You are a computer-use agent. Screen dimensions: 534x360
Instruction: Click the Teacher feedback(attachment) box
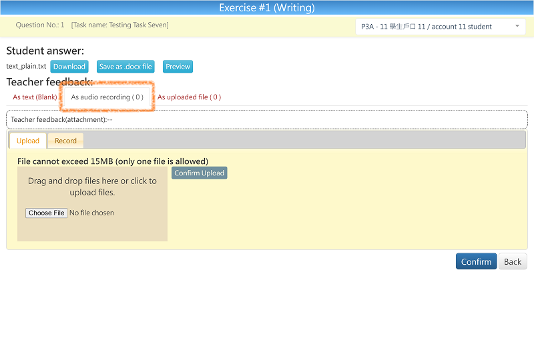pyautogui.click(x=267, y=119)
